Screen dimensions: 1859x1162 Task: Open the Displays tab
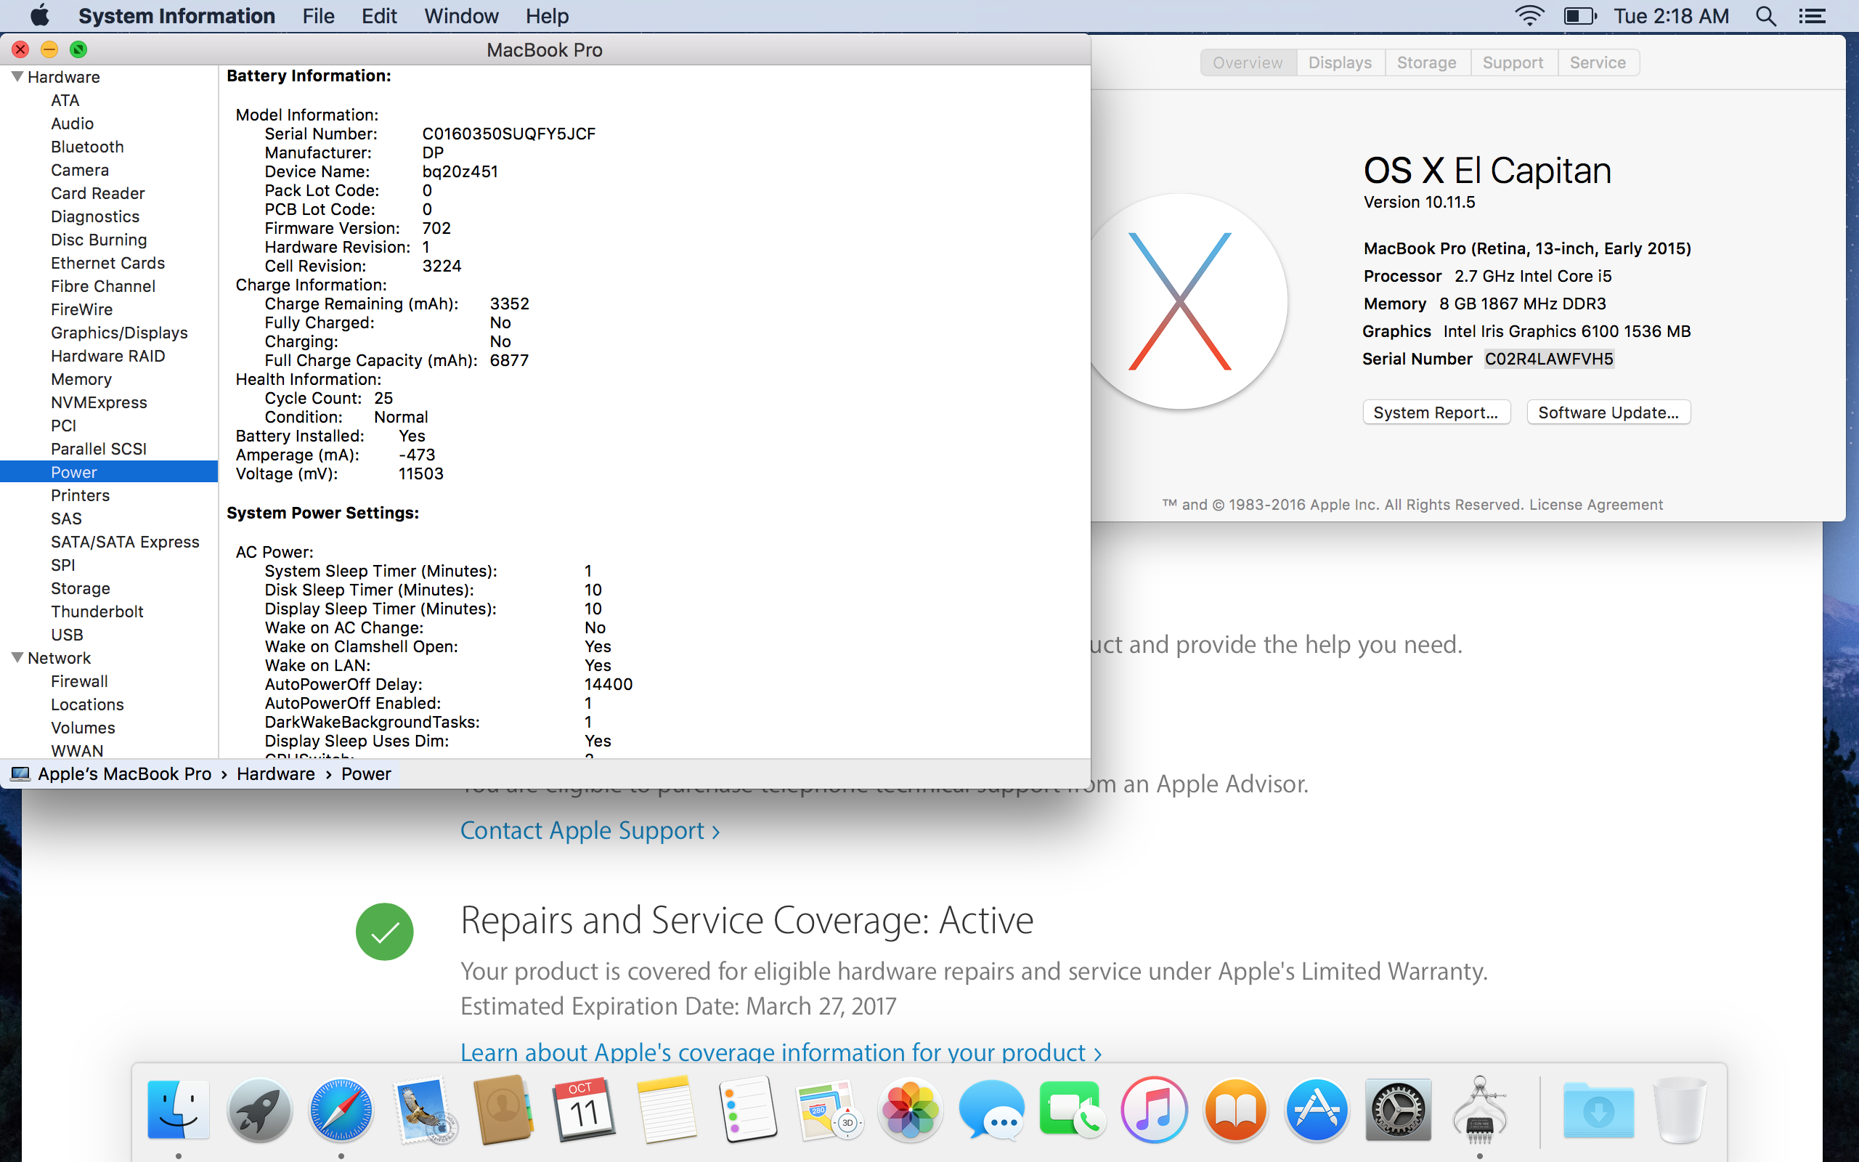tap(1340, 62)
